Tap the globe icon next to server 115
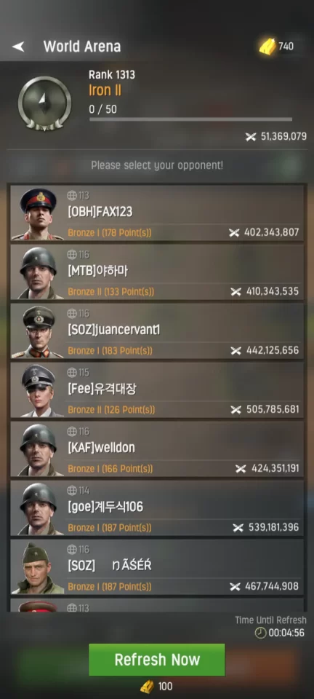The width and height of the screenshot is (314, 699). (72, 372)
